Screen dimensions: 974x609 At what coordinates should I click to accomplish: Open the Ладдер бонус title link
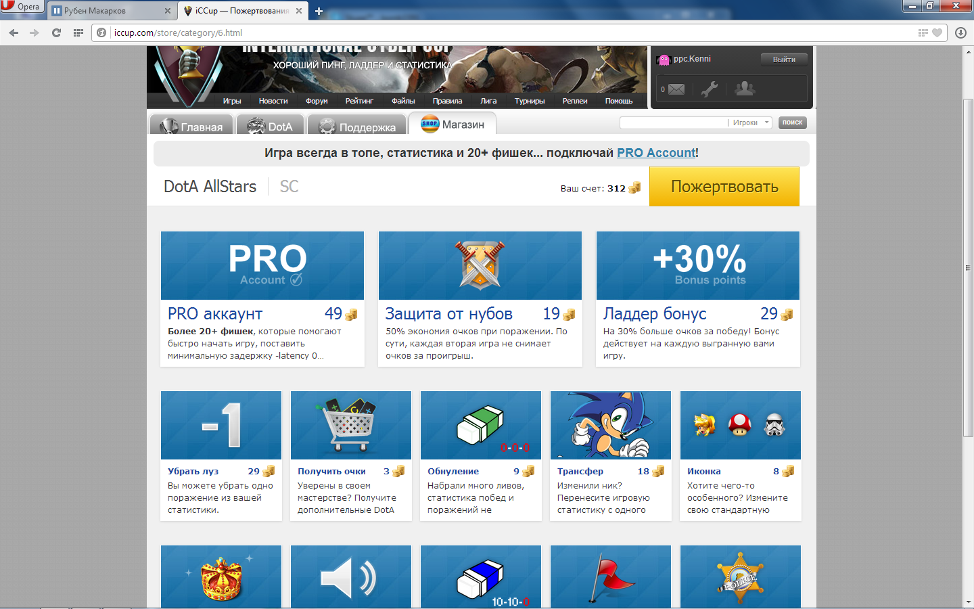pyautogui.click(x=655, y=314)
